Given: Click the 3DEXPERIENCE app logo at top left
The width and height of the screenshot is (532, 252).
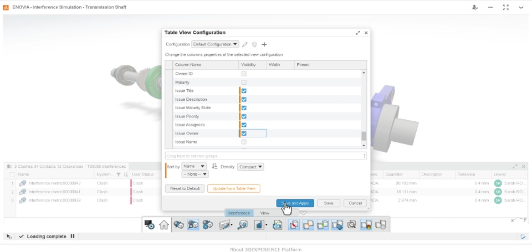Looking at the screenshot, I should pyautogui.click(x=6, y=7).
